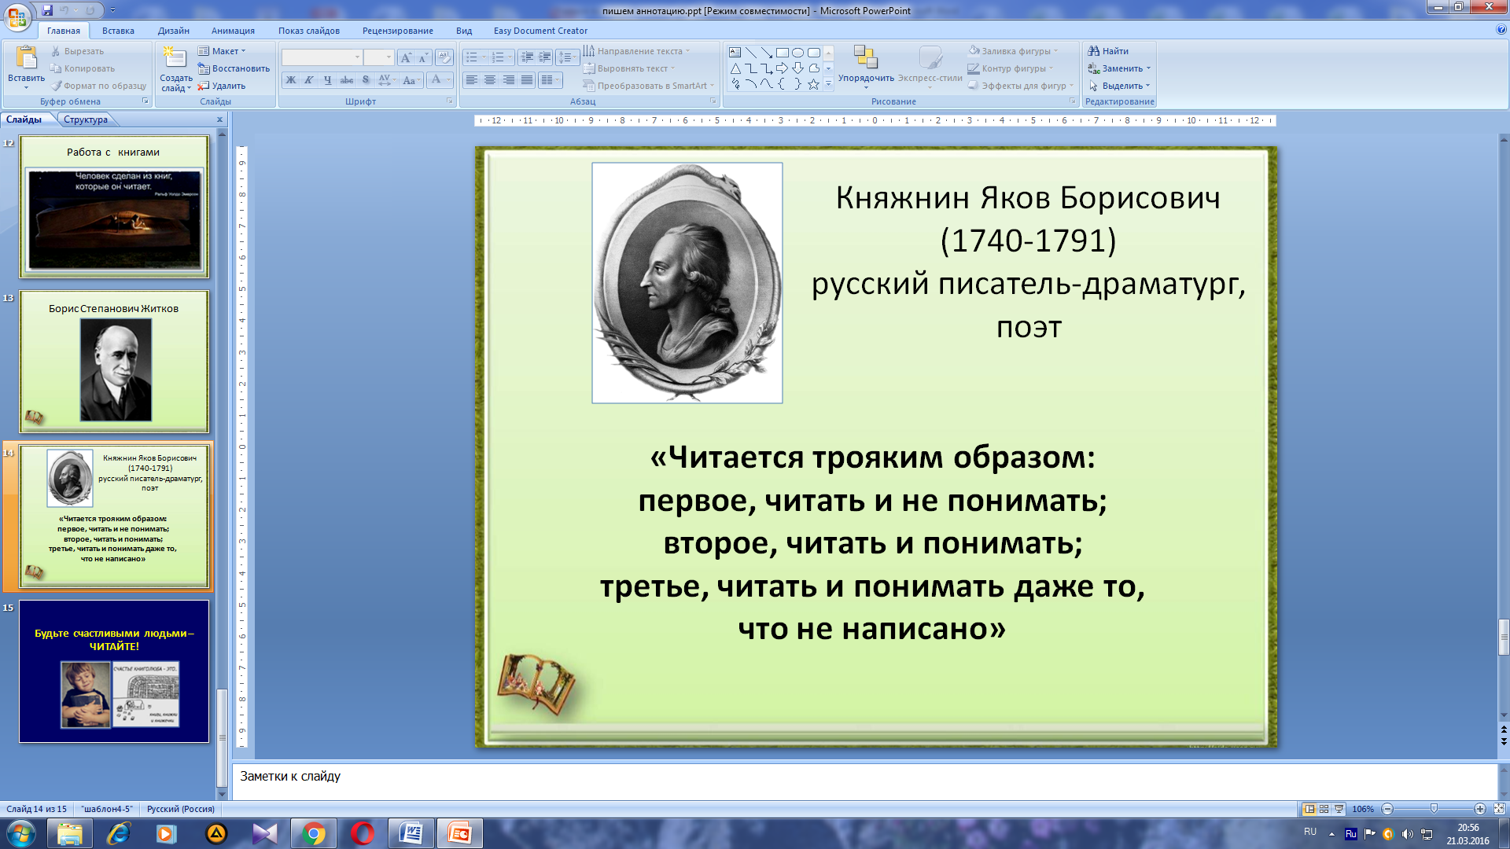Open the Help question mark icon
The image size is (1510, 849).
coord(1501,30)
